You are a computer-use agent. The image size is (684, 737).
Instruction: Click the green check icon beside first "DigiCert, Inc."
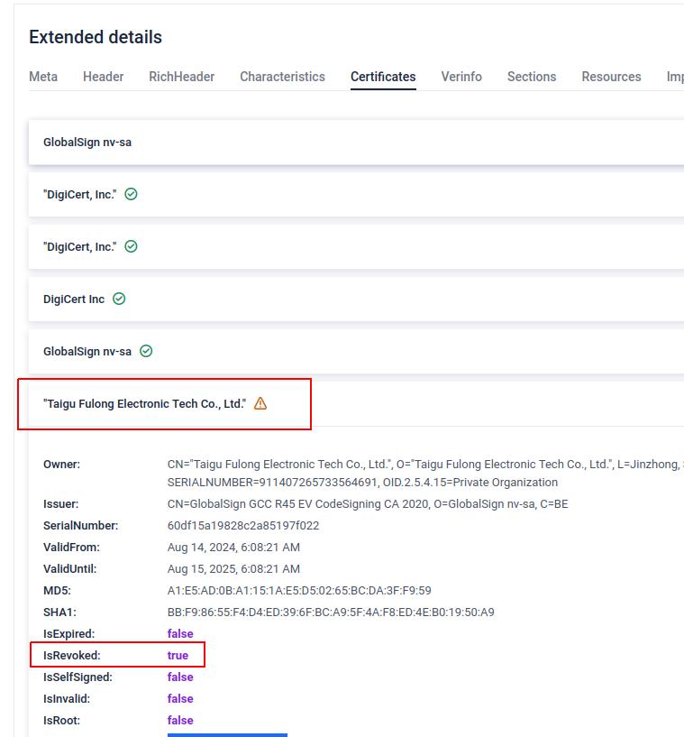131,194
